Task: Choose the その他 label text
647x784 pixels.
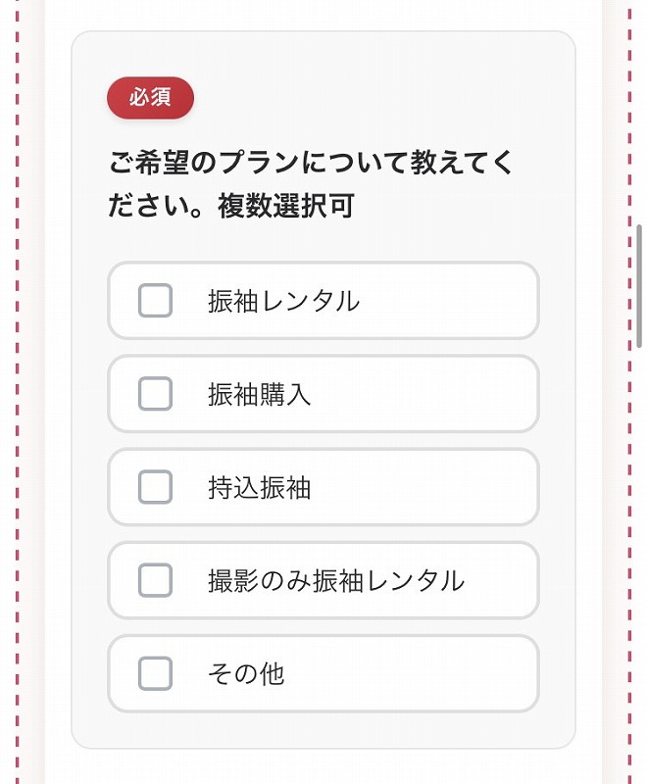Action: [246, 674]
